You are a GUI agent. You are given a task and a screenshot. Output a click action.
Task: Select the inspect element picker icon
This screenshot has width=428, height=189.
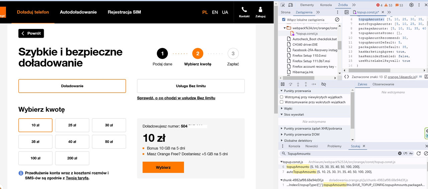click(283, 5)
